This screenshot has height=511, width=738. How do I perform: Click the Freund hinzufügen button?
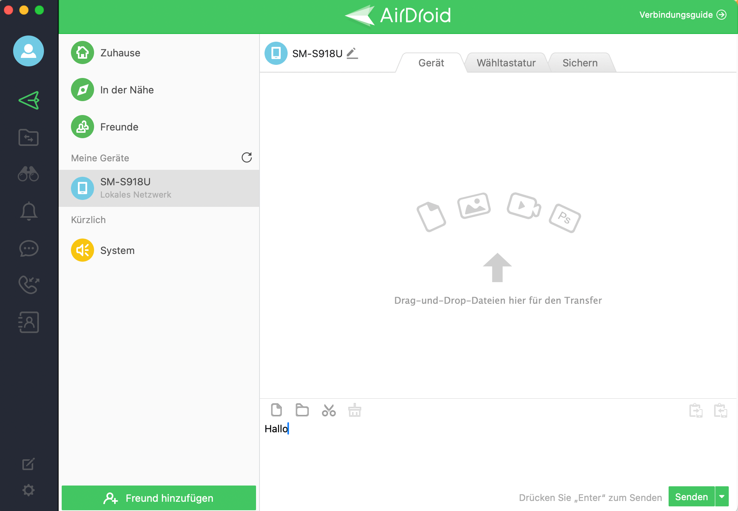[x=158, y=498]
